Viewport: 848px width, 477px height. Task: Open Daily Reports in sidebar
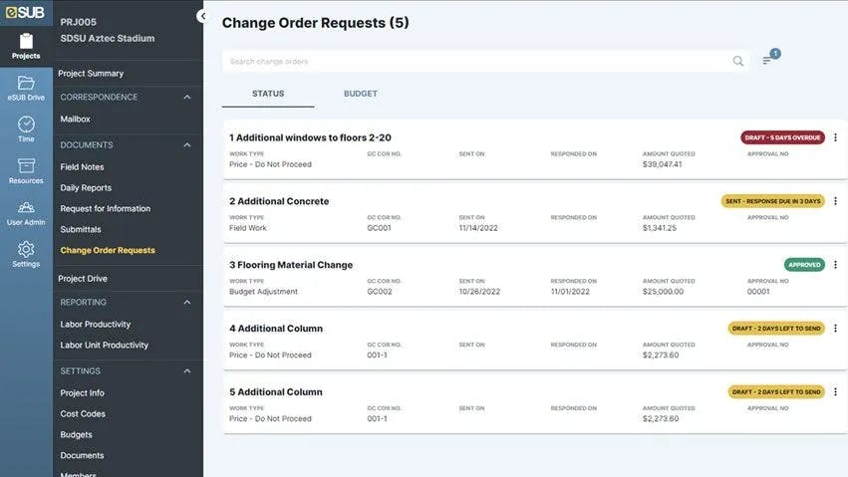pyautogui.click(x=86, y=188)
